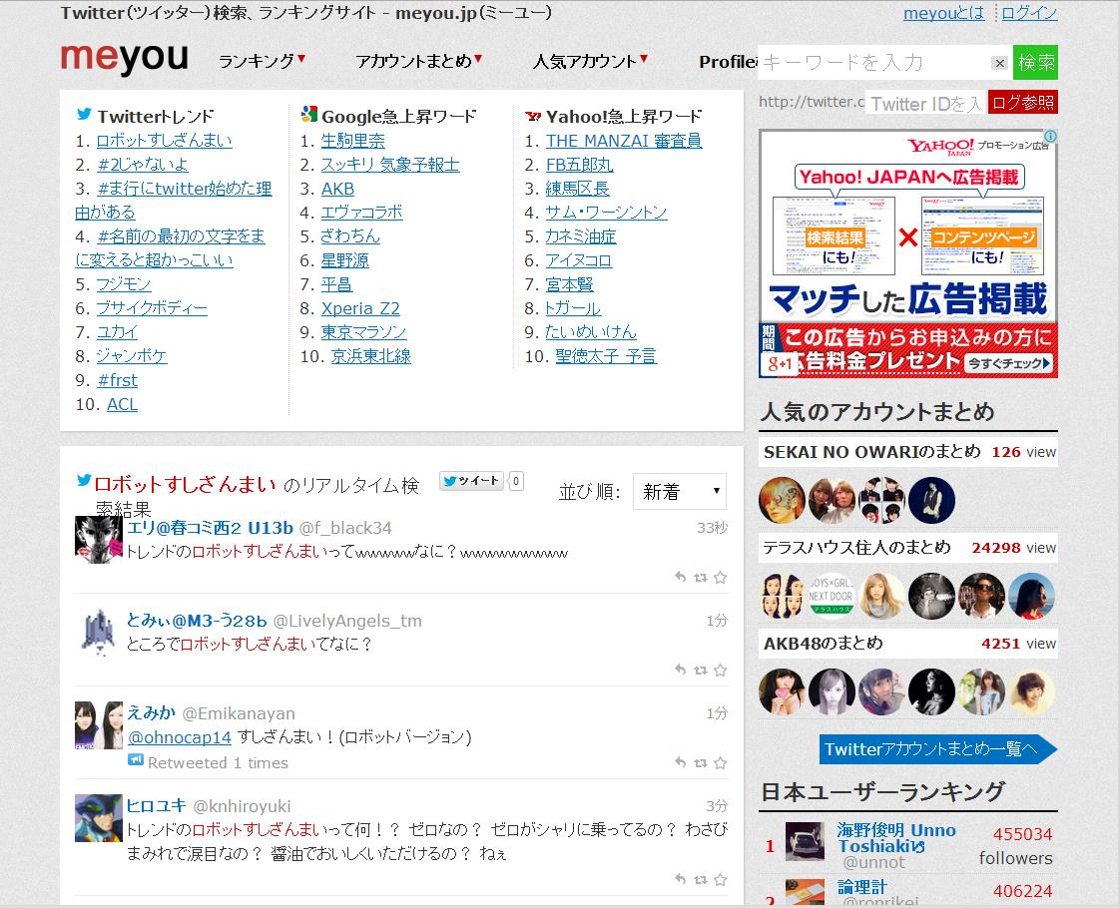
Task: Open Google trend Xperia Z2
Action: point(360,308)
